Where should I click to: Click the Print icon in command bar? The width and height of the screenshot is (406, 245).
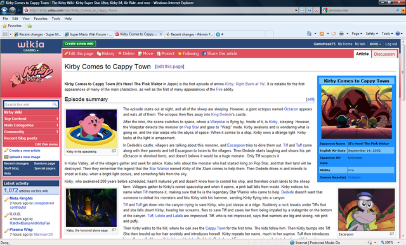pos(341,34)
